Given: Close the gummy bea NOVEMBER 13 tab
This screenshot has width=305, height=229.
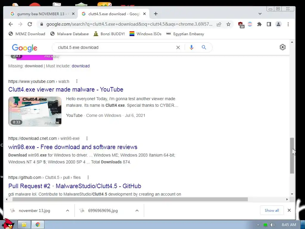Looking at the screenshot, I should coord(73,14).
